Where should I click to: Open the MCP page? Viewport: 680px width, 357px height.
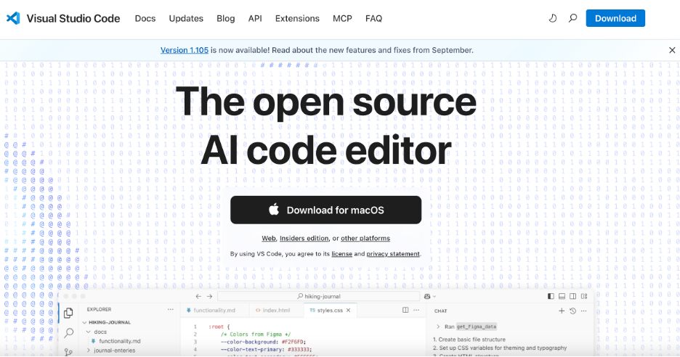click(x=342, y=19)
